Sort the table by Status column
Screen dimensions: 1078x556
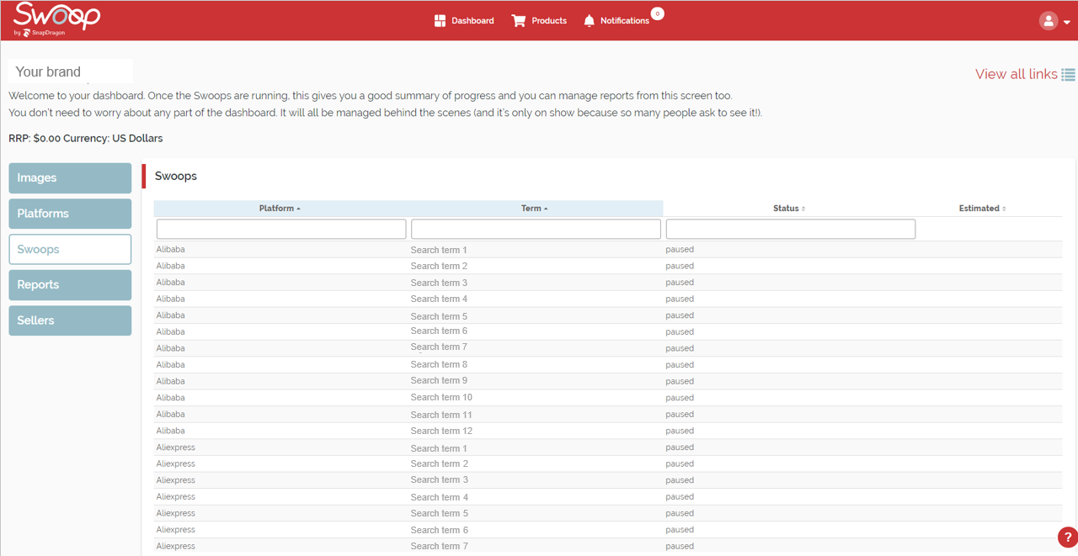click(x=789, y=209)
